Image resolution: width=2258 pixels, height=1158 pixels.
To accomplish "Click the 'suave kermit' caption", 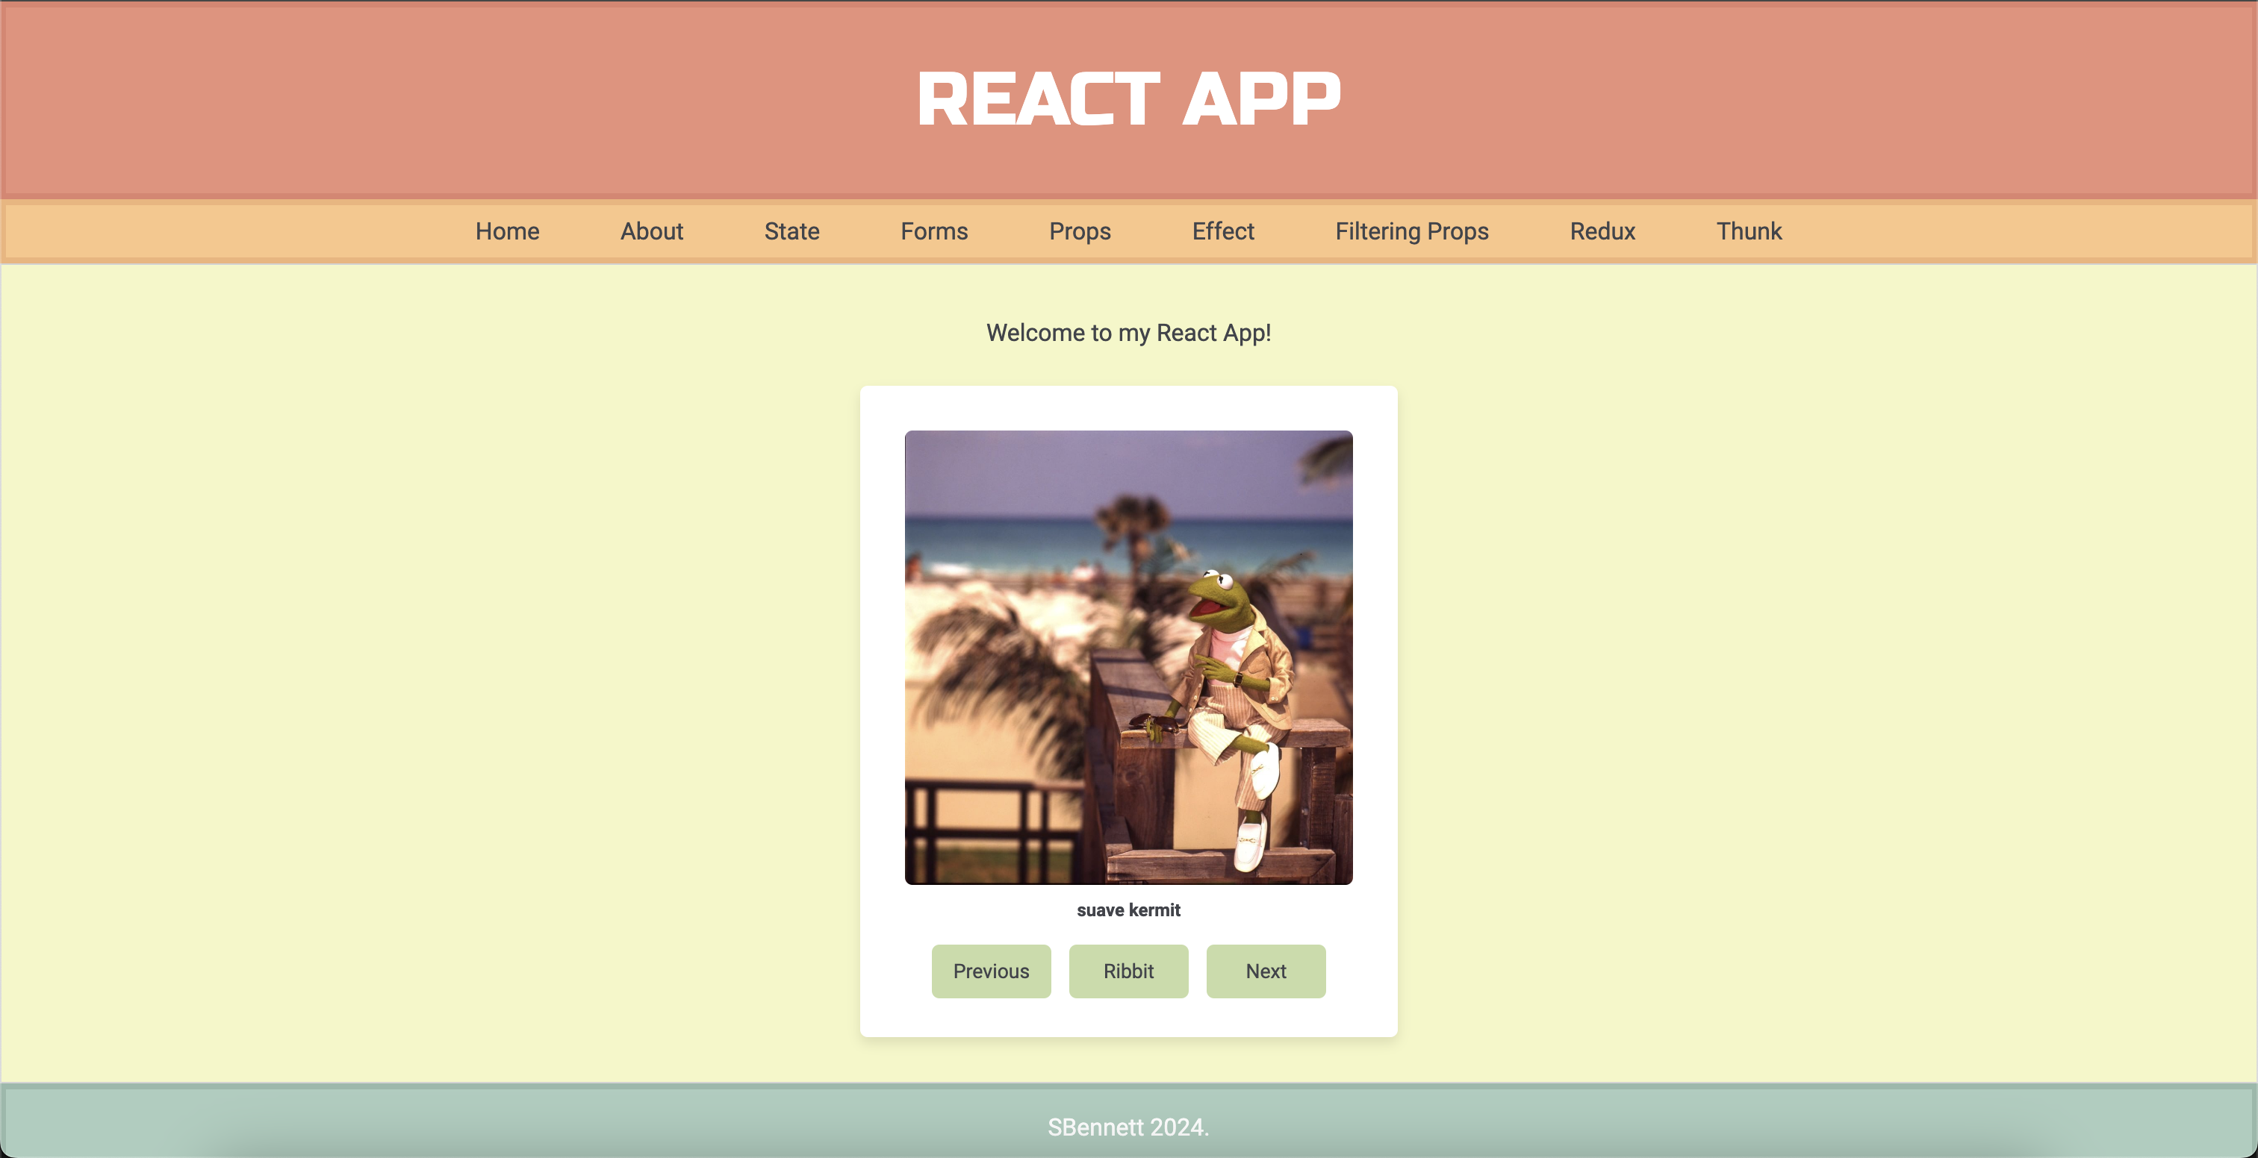I will (x=1128, y=910).
